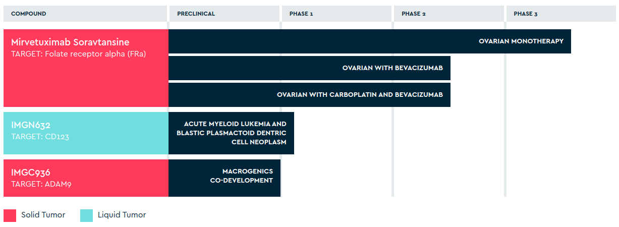The width and height of the screenshot is (619, 227).
Task: Click the Liquid Tumor legend label
Action: point(122,215)
